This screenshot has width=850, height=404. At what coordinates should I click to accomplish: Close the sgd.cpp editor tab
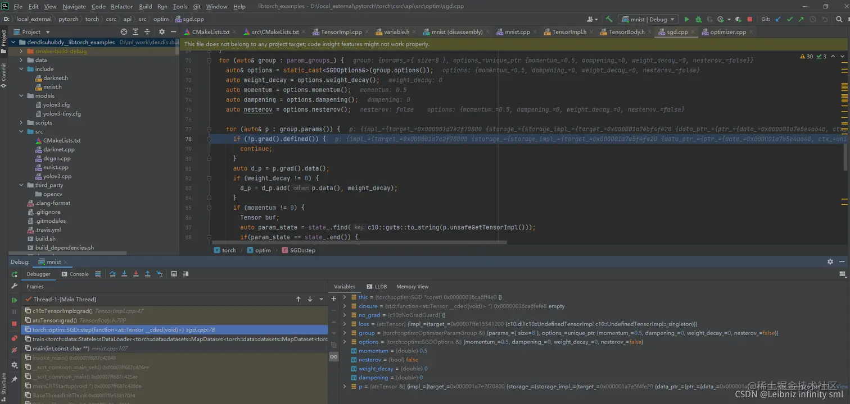(694, 32)
